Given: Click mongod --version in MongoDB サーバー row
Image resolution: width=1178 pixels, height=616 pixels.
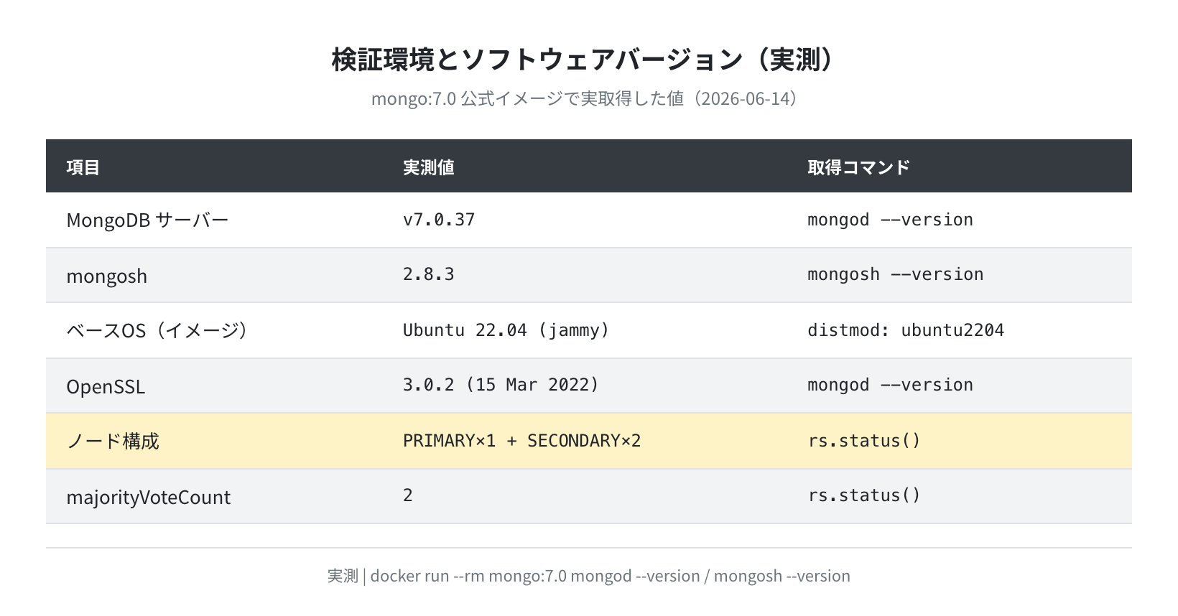Looking at the screenshot, I should [890, 220].
